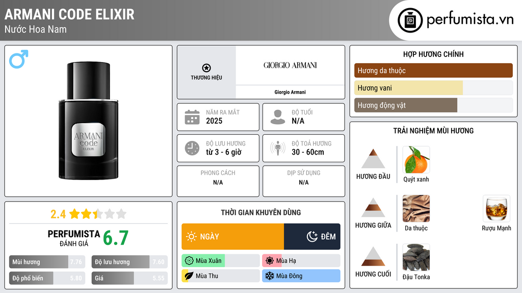Click the Quýt xanh mandarin thumbnail
Viewport: 522px width, 293px height.
click(x=416, y=160)
